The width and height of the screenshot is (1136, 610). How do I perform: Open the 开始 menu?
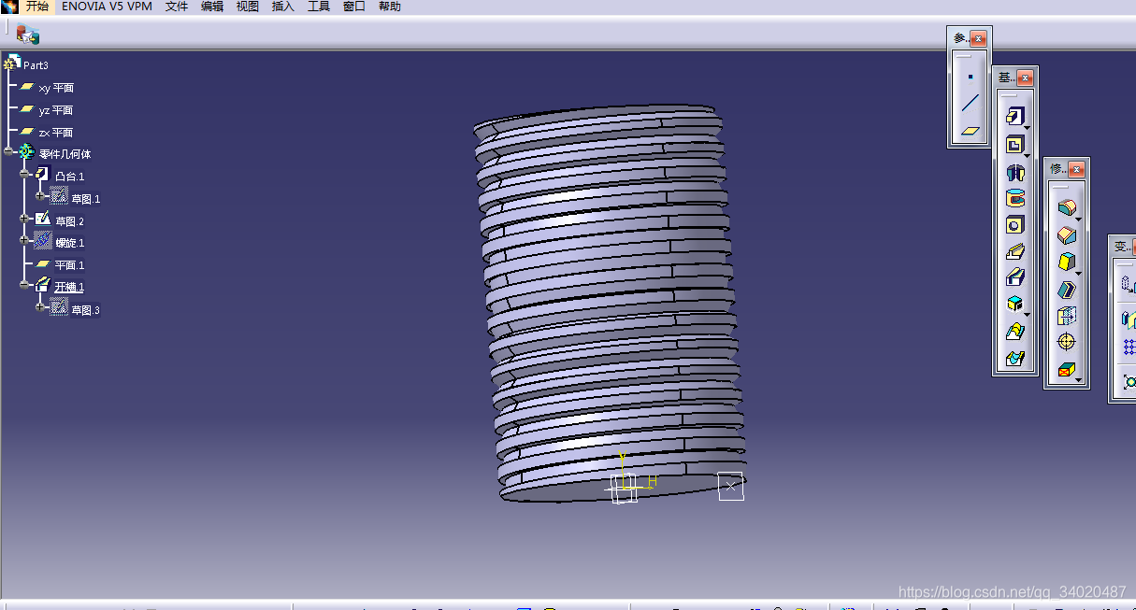coord(37,7)
